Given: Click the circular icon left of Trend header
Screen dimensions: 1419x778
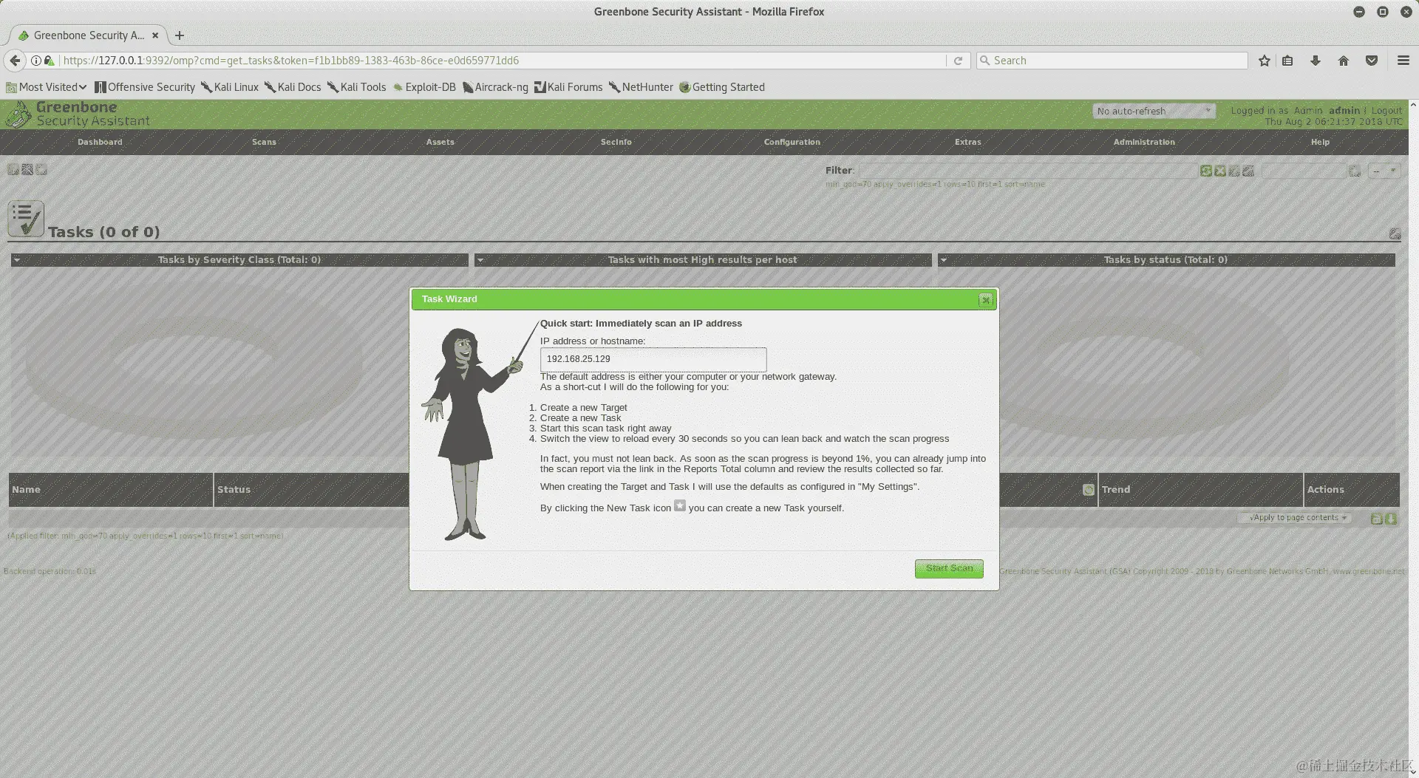Looking at the screenshot, I should pyautogui.click(x=1088, y=489).
